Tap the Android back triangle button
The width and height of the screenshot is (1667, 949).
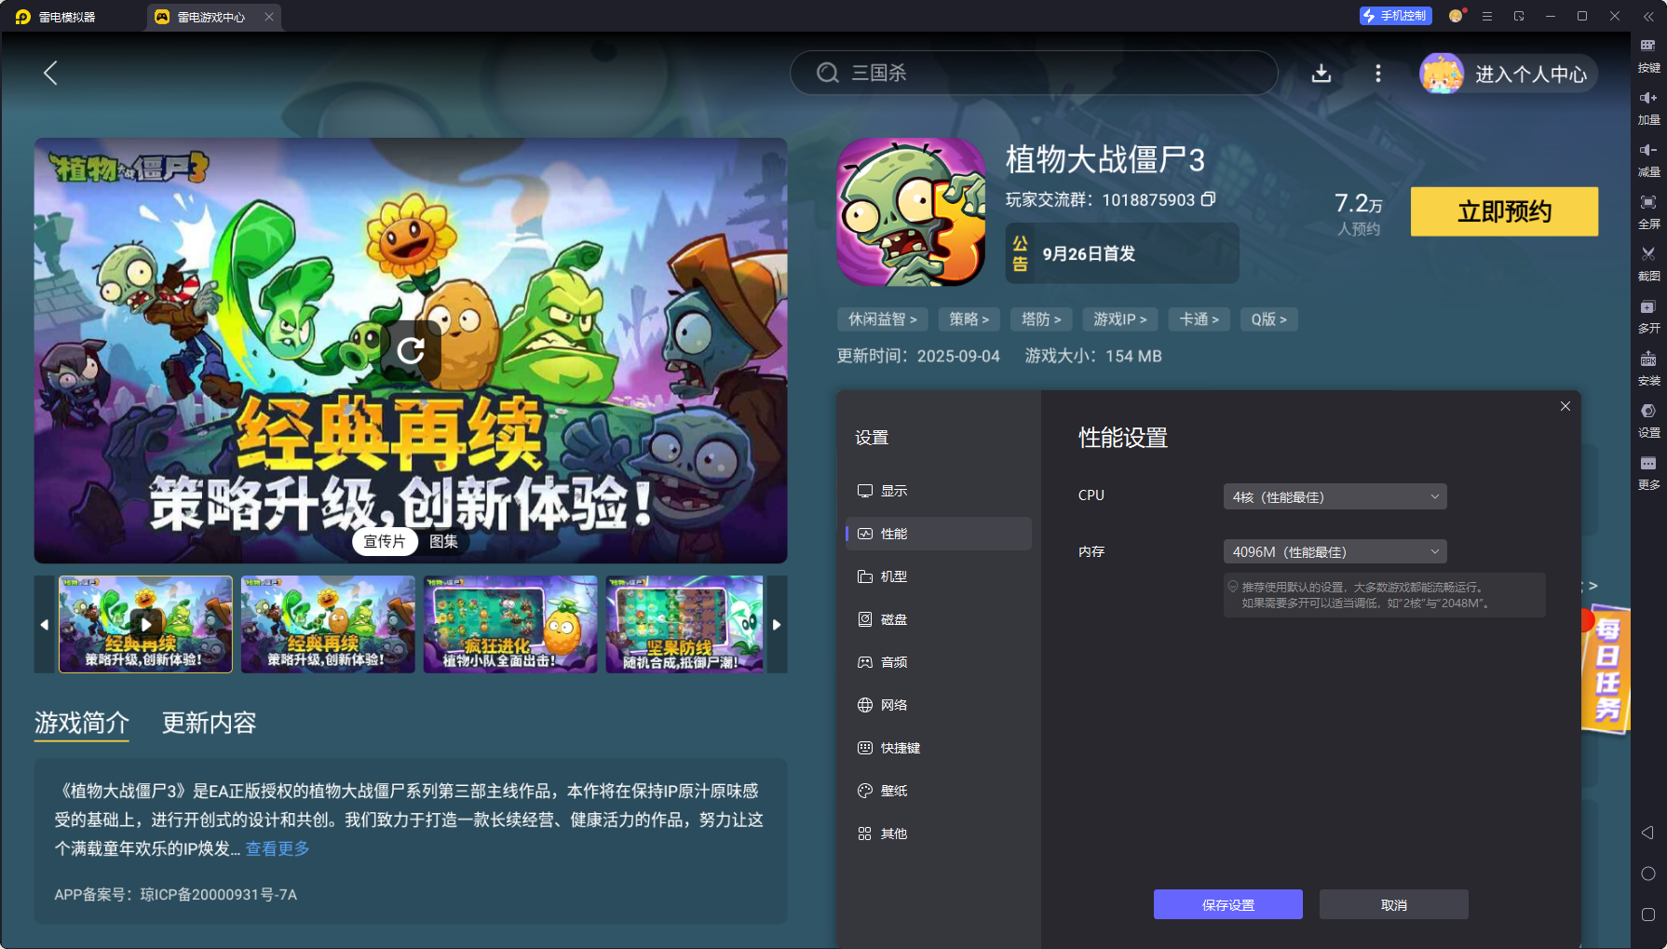point(1647,833)
